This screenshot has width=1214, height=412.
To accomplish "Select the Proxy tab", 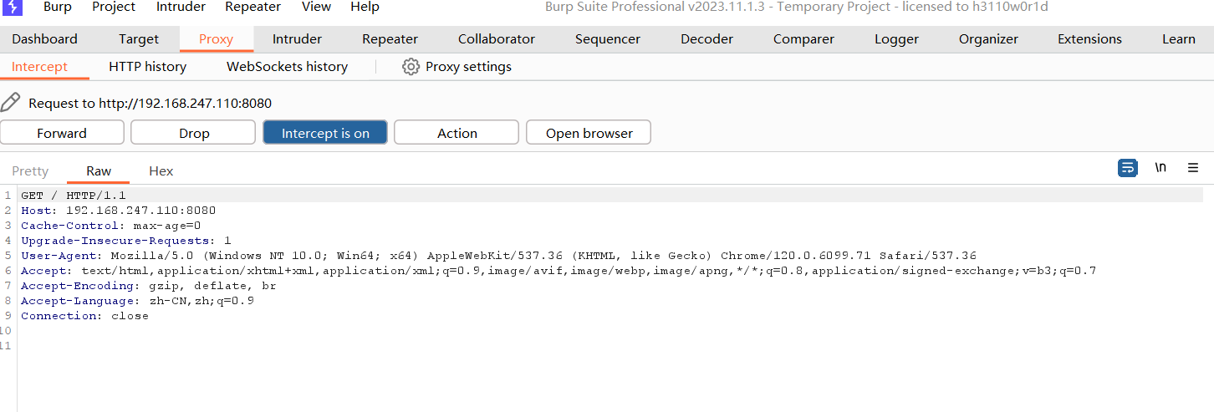I will click(x=216, y=39).
